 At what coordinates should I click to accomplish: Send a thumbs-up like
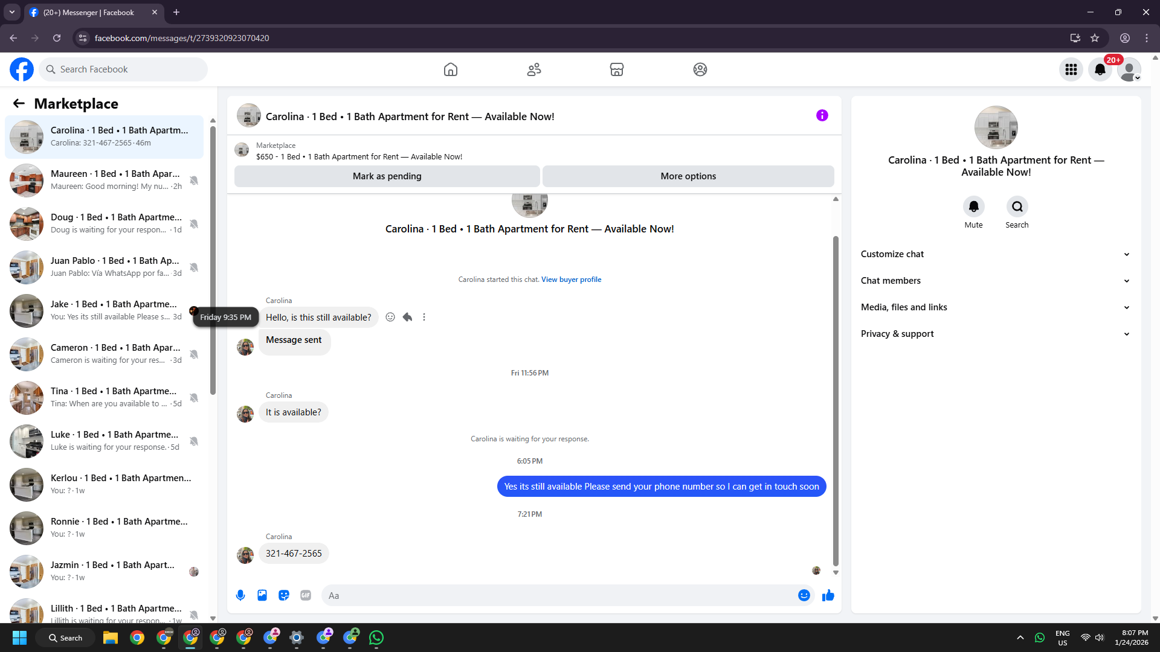click(x=828, y=595)
